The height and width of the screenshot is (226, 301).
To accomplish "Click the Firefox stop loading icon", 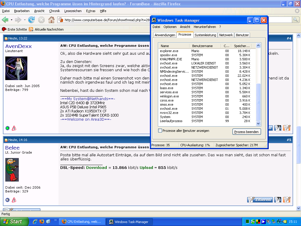I will click(x=41, y=20).
